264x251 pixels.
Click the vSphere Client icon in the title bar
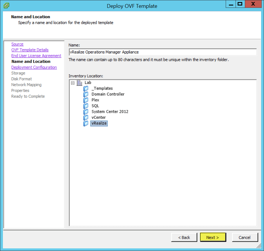(6, 5)
